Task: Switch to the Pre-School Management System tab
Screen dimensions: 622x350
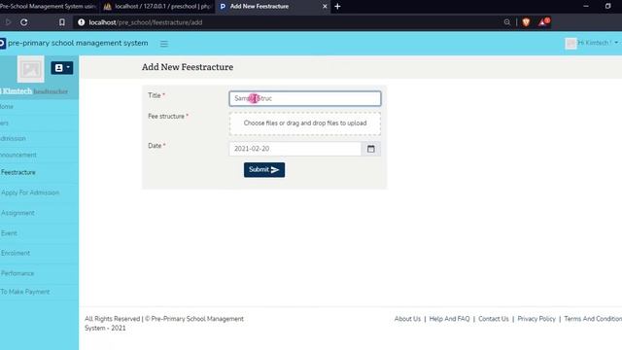Action: 48,7
